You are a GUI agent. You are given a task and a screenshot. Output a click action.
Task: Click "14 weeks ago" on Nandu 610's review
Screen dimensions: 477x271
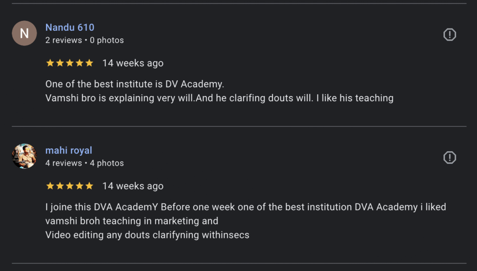click(x=133, y=63)
